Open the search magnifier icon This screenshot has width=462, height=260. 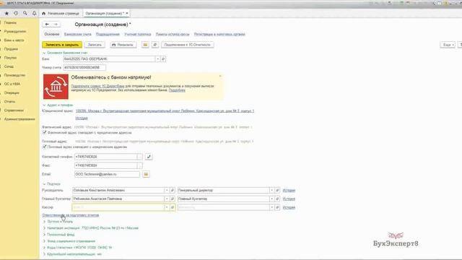[25, 13]
